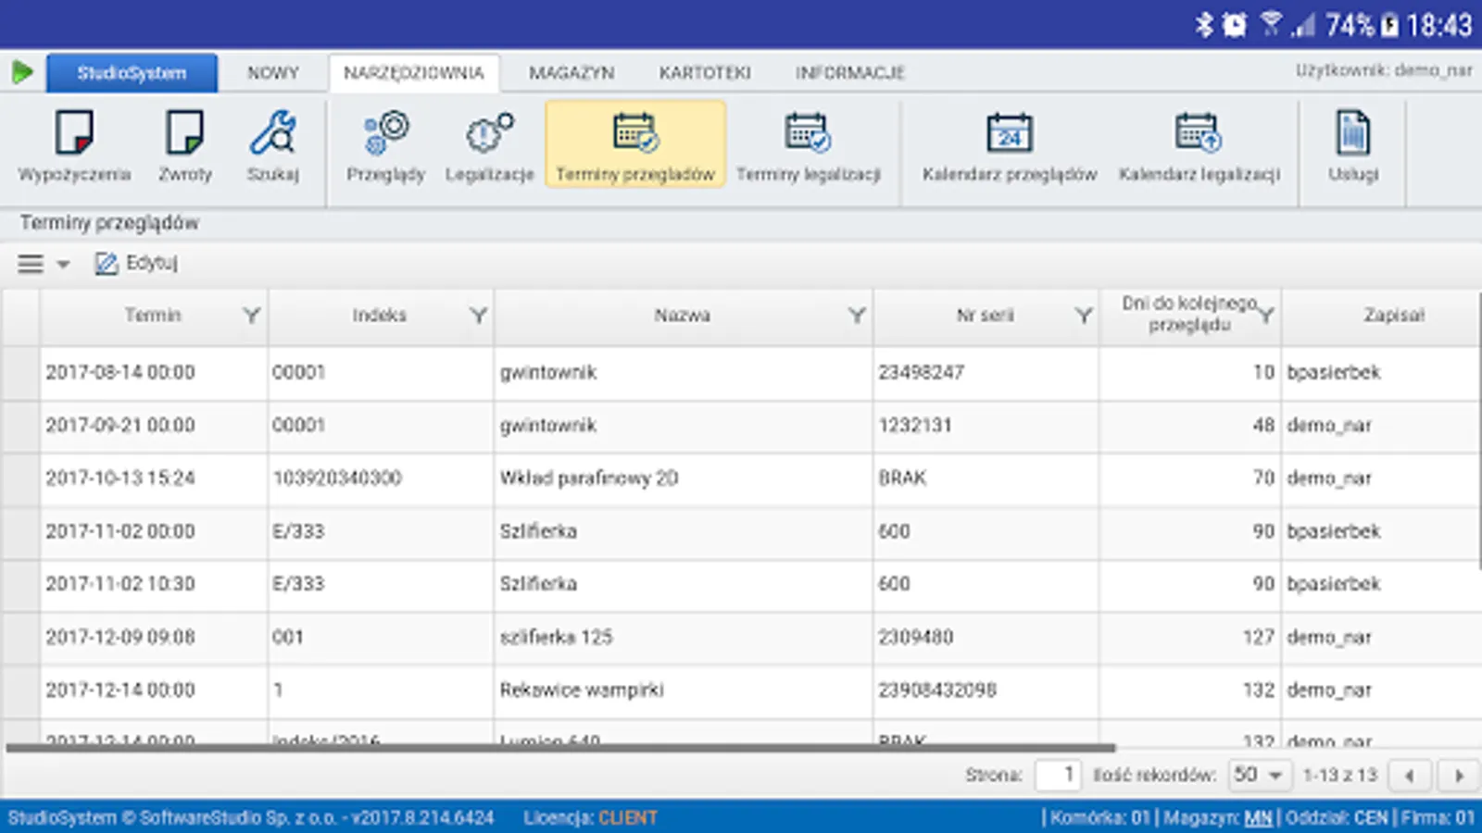Image resolution: width=1482 pixels, height=833 pixels.
Task: Open the hamburger menu icon
Action: click(31, 264)
